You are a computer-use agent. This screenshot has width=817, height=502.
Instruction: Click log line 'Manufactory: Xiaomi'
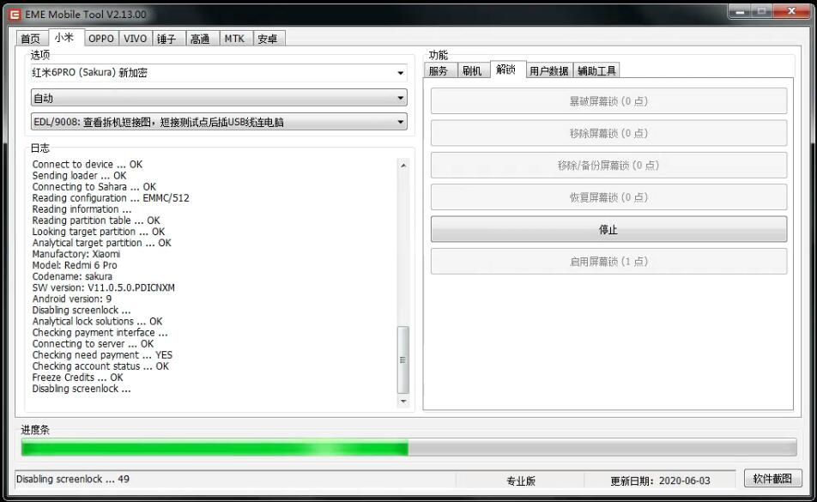[76, 254]
